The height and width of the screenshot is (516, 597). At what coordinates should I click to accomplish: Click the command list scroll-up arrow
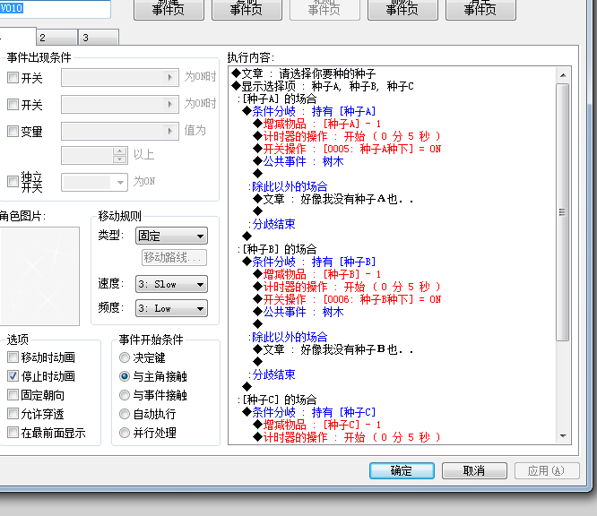tap(563, 75)
